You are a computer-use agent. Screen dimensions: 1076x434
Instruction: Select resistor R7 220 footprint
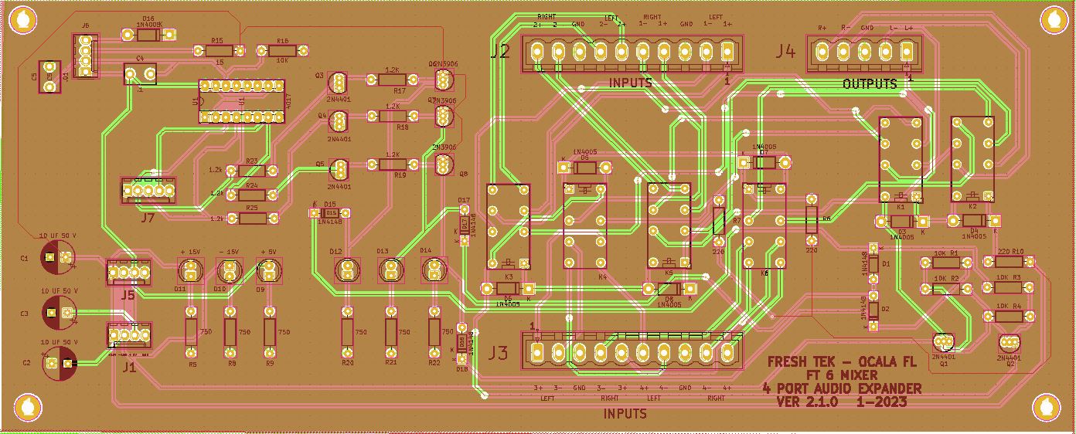(719, 221)
